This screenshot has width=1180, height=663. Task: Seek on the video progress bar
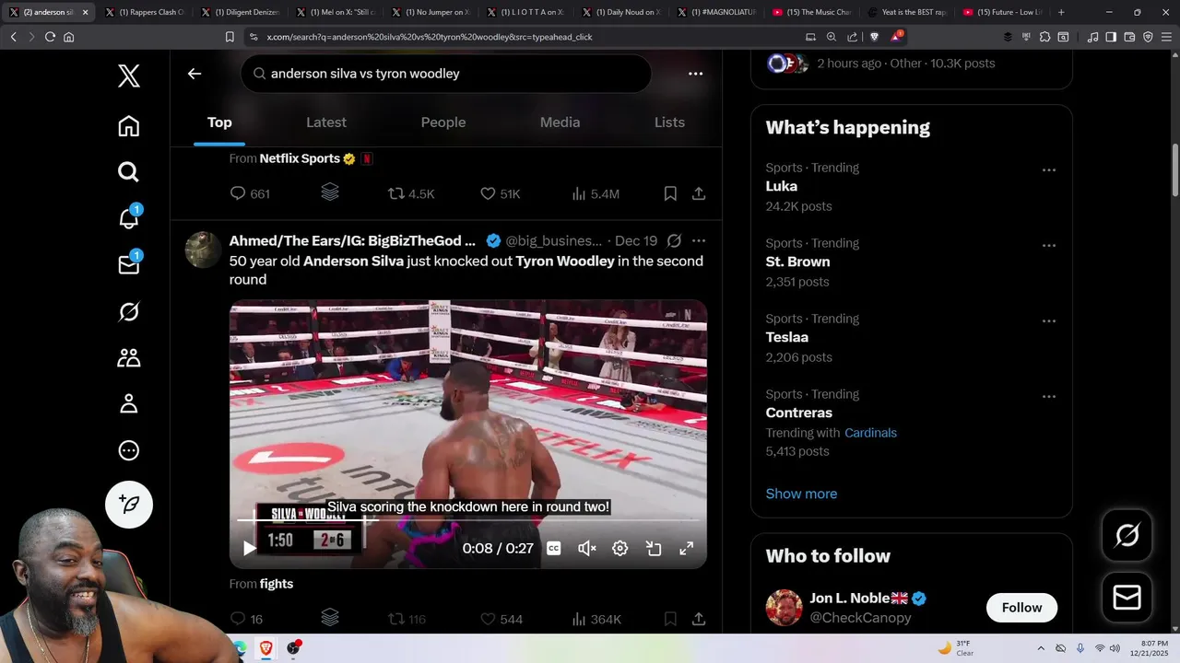point(468,520)
